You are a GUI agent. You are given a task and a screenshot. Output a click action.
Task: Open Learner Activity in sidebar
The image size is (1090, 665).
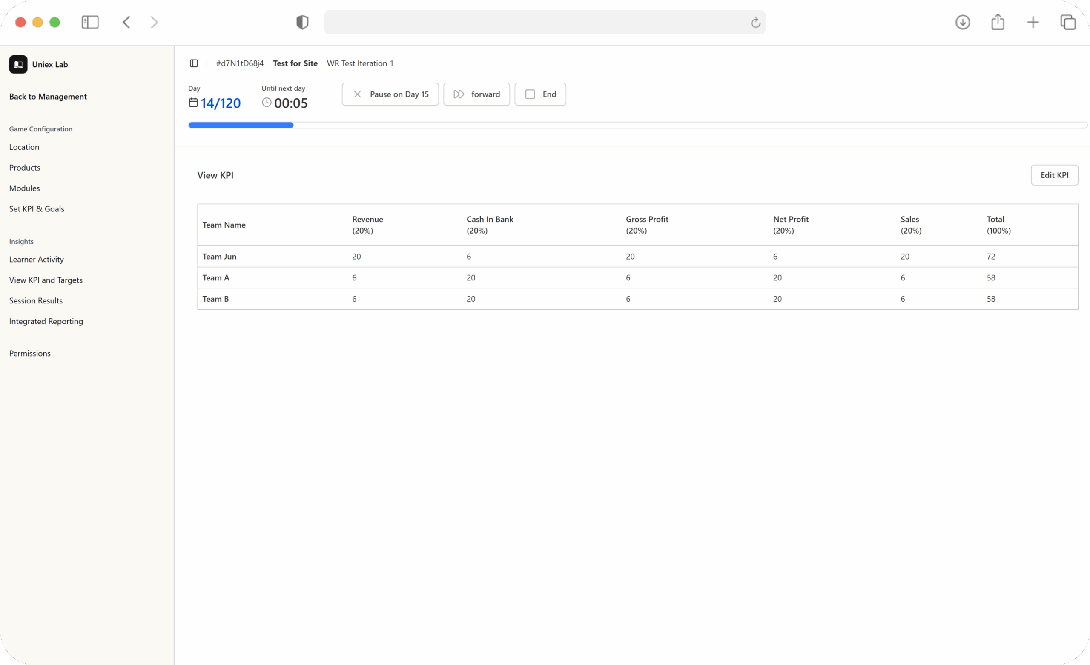pos(36,260)
